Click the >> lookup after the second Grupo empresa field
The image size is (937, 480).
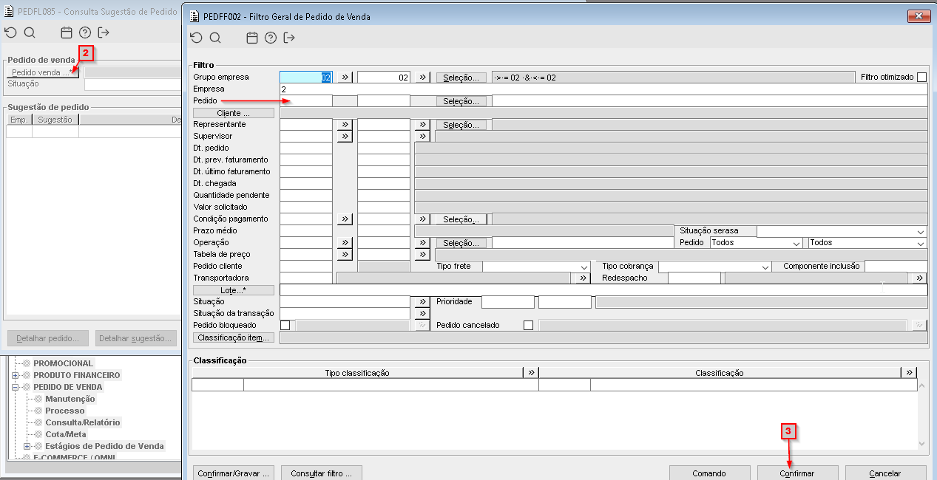click(x=422, y=77)
